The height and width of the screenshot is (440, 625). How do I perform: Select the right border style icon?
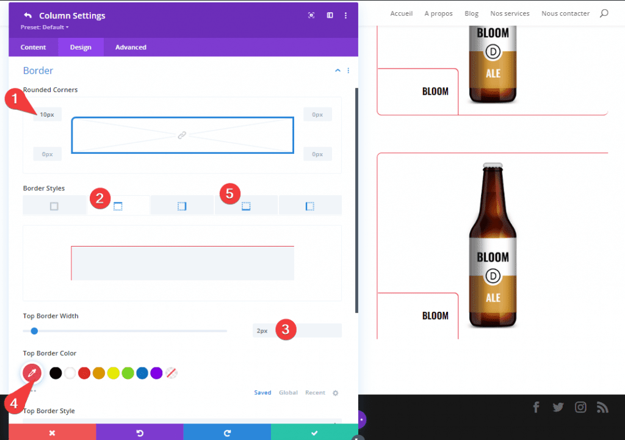pyautogui.click(x=182, y=206)
